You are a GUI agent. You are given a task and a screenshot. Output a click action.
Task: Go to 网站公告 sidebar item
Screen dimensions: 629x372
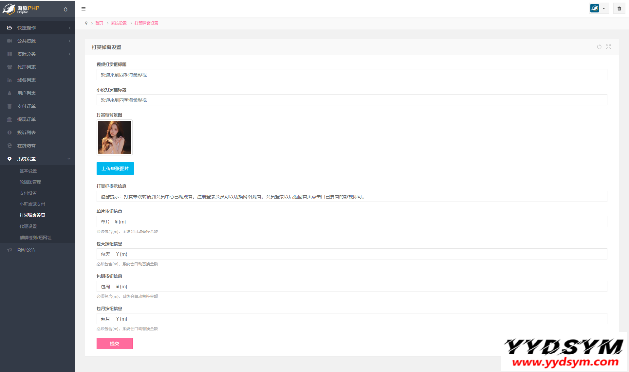27,250
